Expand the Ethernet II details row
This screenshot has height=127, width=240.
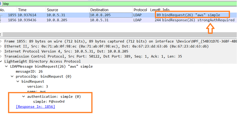click(1, 46)
